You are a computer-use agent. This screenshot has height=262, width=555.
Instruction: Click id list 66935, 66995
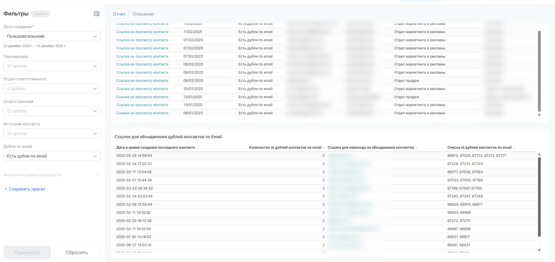459,213
